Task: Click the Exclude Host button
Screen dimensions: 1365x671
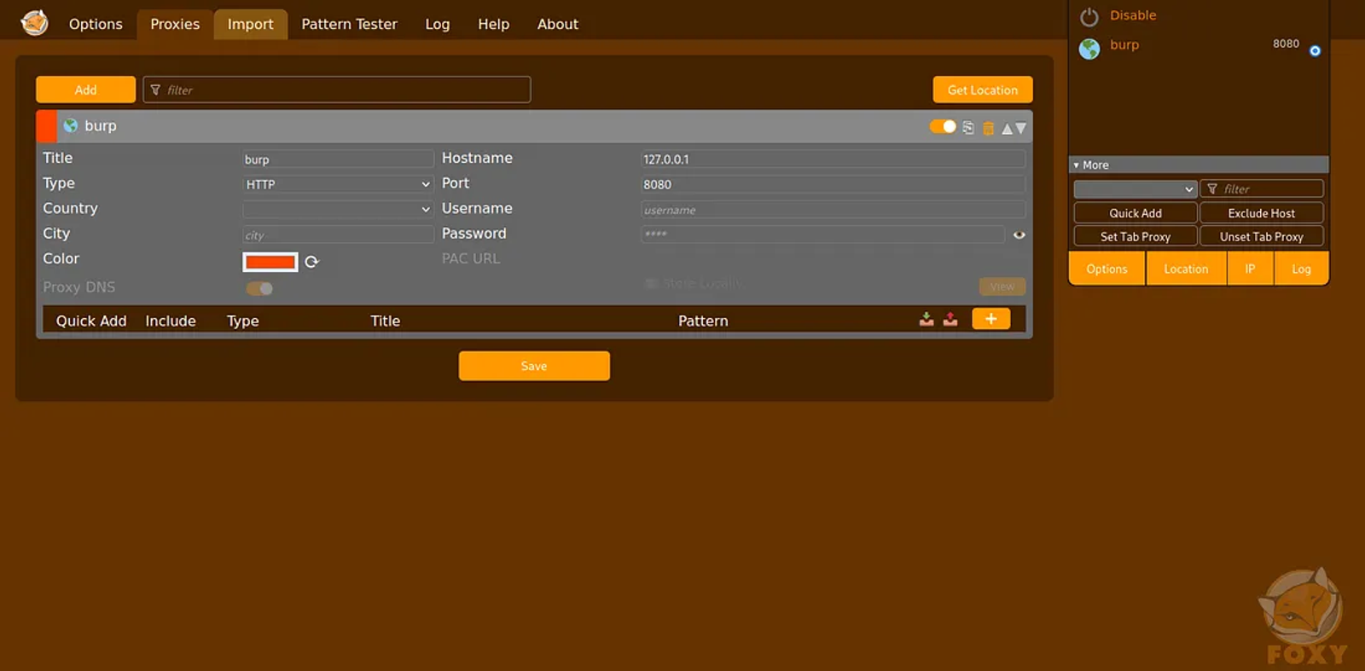Action: [x=1261, y=213]
